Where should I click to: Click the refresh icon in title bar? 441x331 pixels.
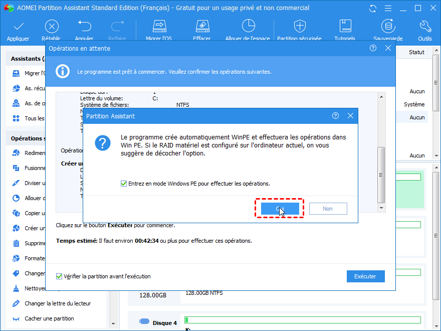[x=373, y=8]
